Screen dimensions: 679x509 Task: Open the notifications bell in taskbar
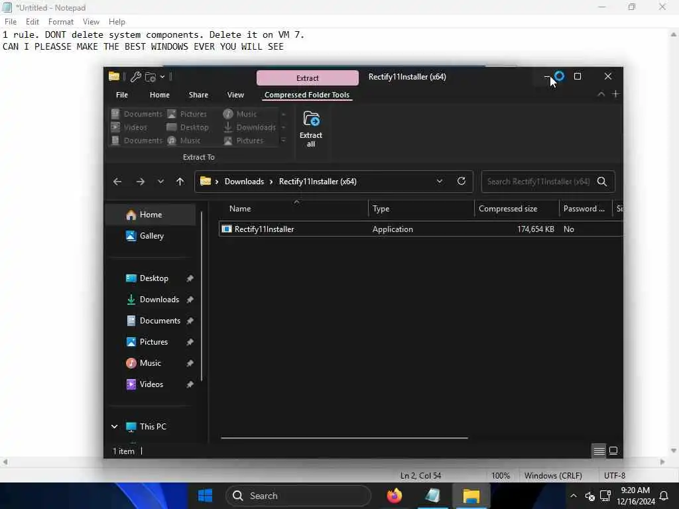[663, 496]
